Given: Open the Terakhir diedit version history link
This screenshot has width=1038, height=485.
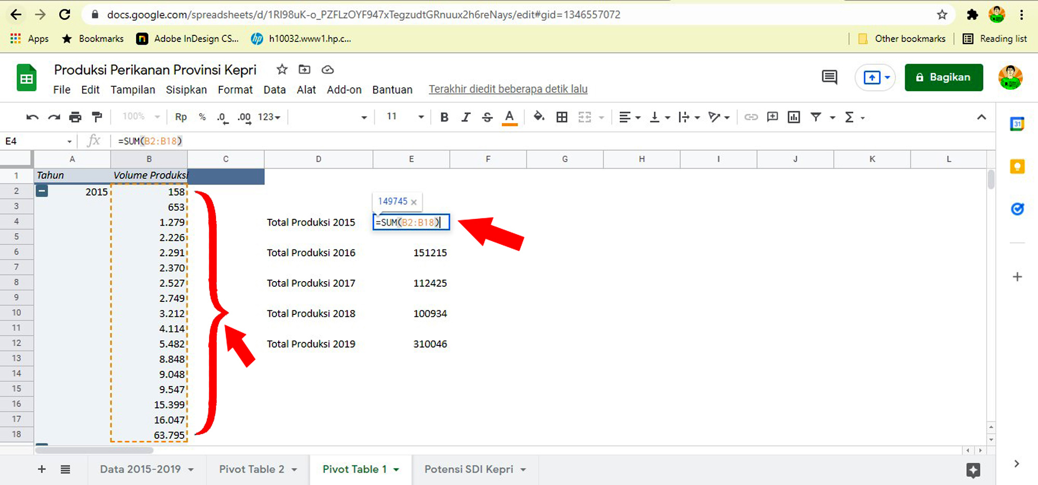Looking at the screenshot, I should (508, 89).
